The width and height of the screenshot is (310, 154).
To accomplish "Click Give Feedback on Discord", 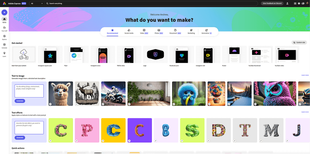I will pos(272,3).
